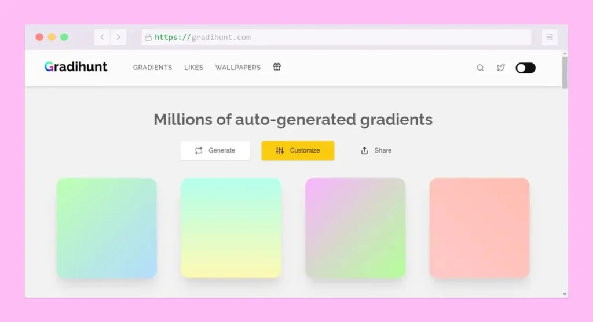593x322 pixels.
Task: Click the padlock icon in address bar
Action: coord(148,37)
